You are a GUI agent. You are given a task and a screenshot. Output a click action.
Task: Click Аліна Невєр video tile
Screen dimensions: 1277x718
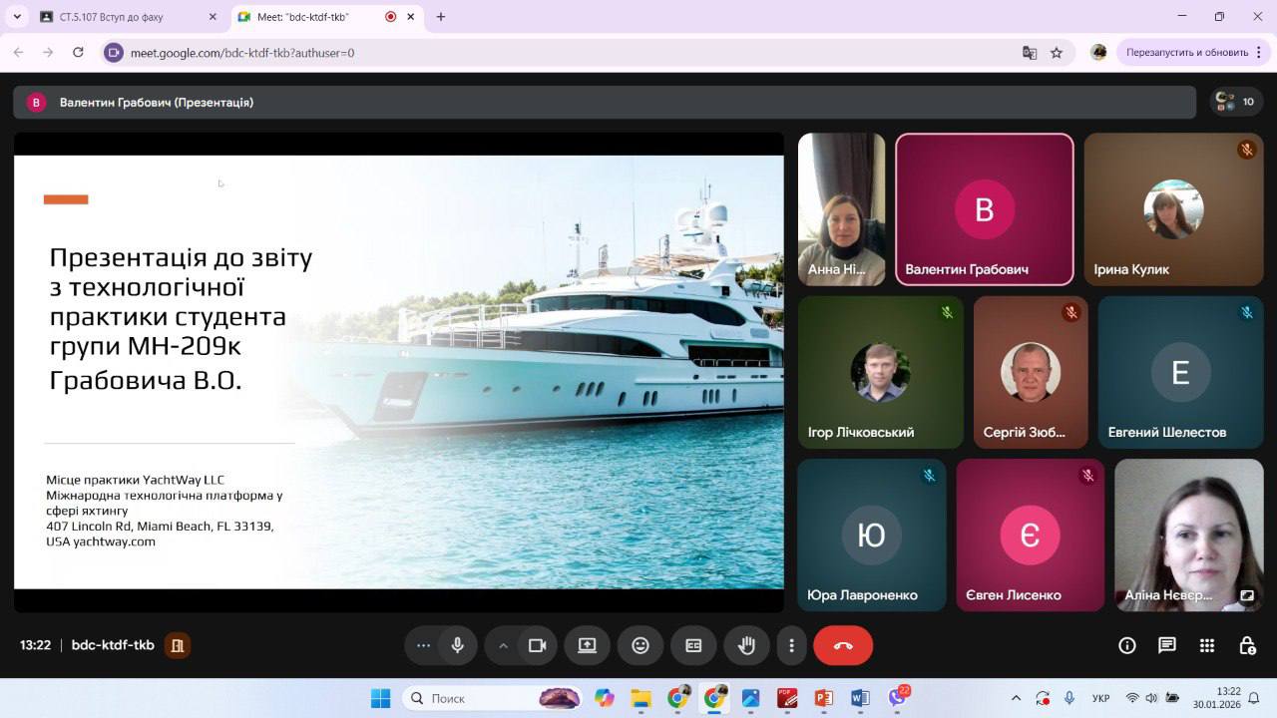(x=1188, y=534)
